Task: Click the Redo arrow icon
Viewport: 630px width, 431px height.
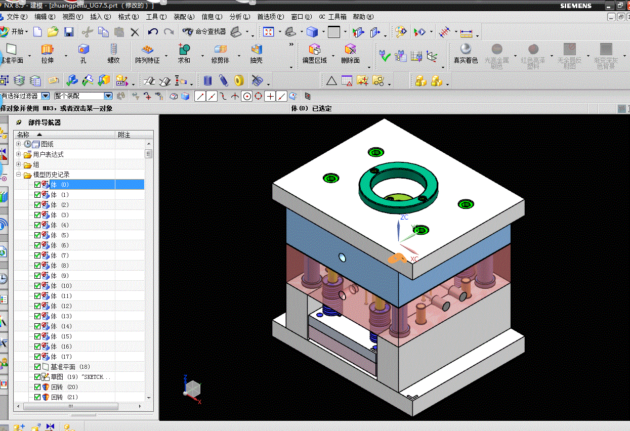Action: [169, 32]
